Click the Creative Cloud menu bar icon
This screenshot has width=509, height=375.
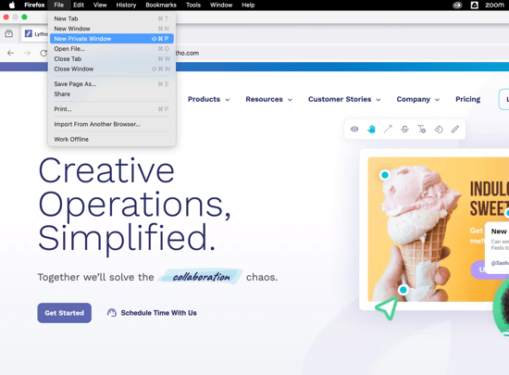pyautogui.click(x=457, y=6)
